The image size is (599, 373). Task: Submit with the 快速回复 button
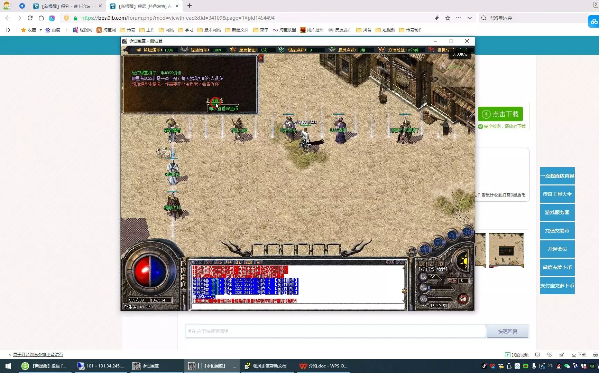point(507,331)
